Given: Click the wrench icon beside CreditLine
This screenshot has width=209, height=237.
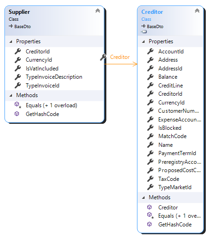Looking at the screenshot, I should pos(151,86).
